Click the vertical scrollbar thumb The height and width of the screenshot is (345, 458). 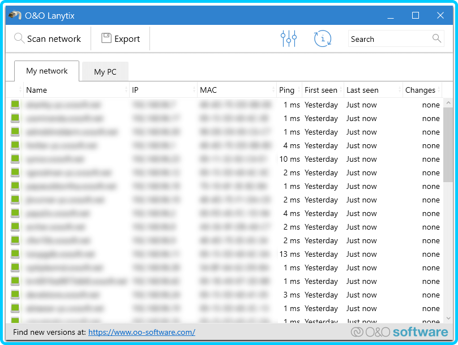point(448,144)
